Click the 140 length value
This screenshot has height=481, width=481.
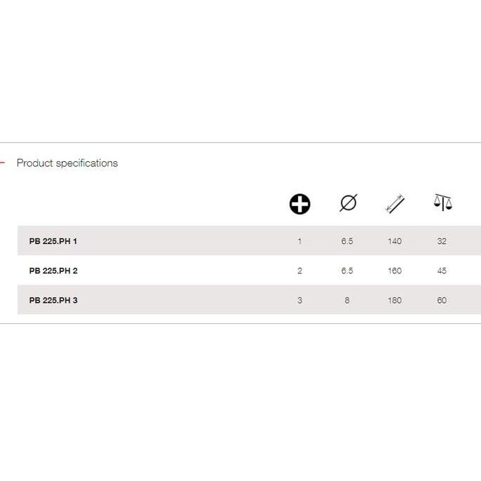click(x=395, y=241)
